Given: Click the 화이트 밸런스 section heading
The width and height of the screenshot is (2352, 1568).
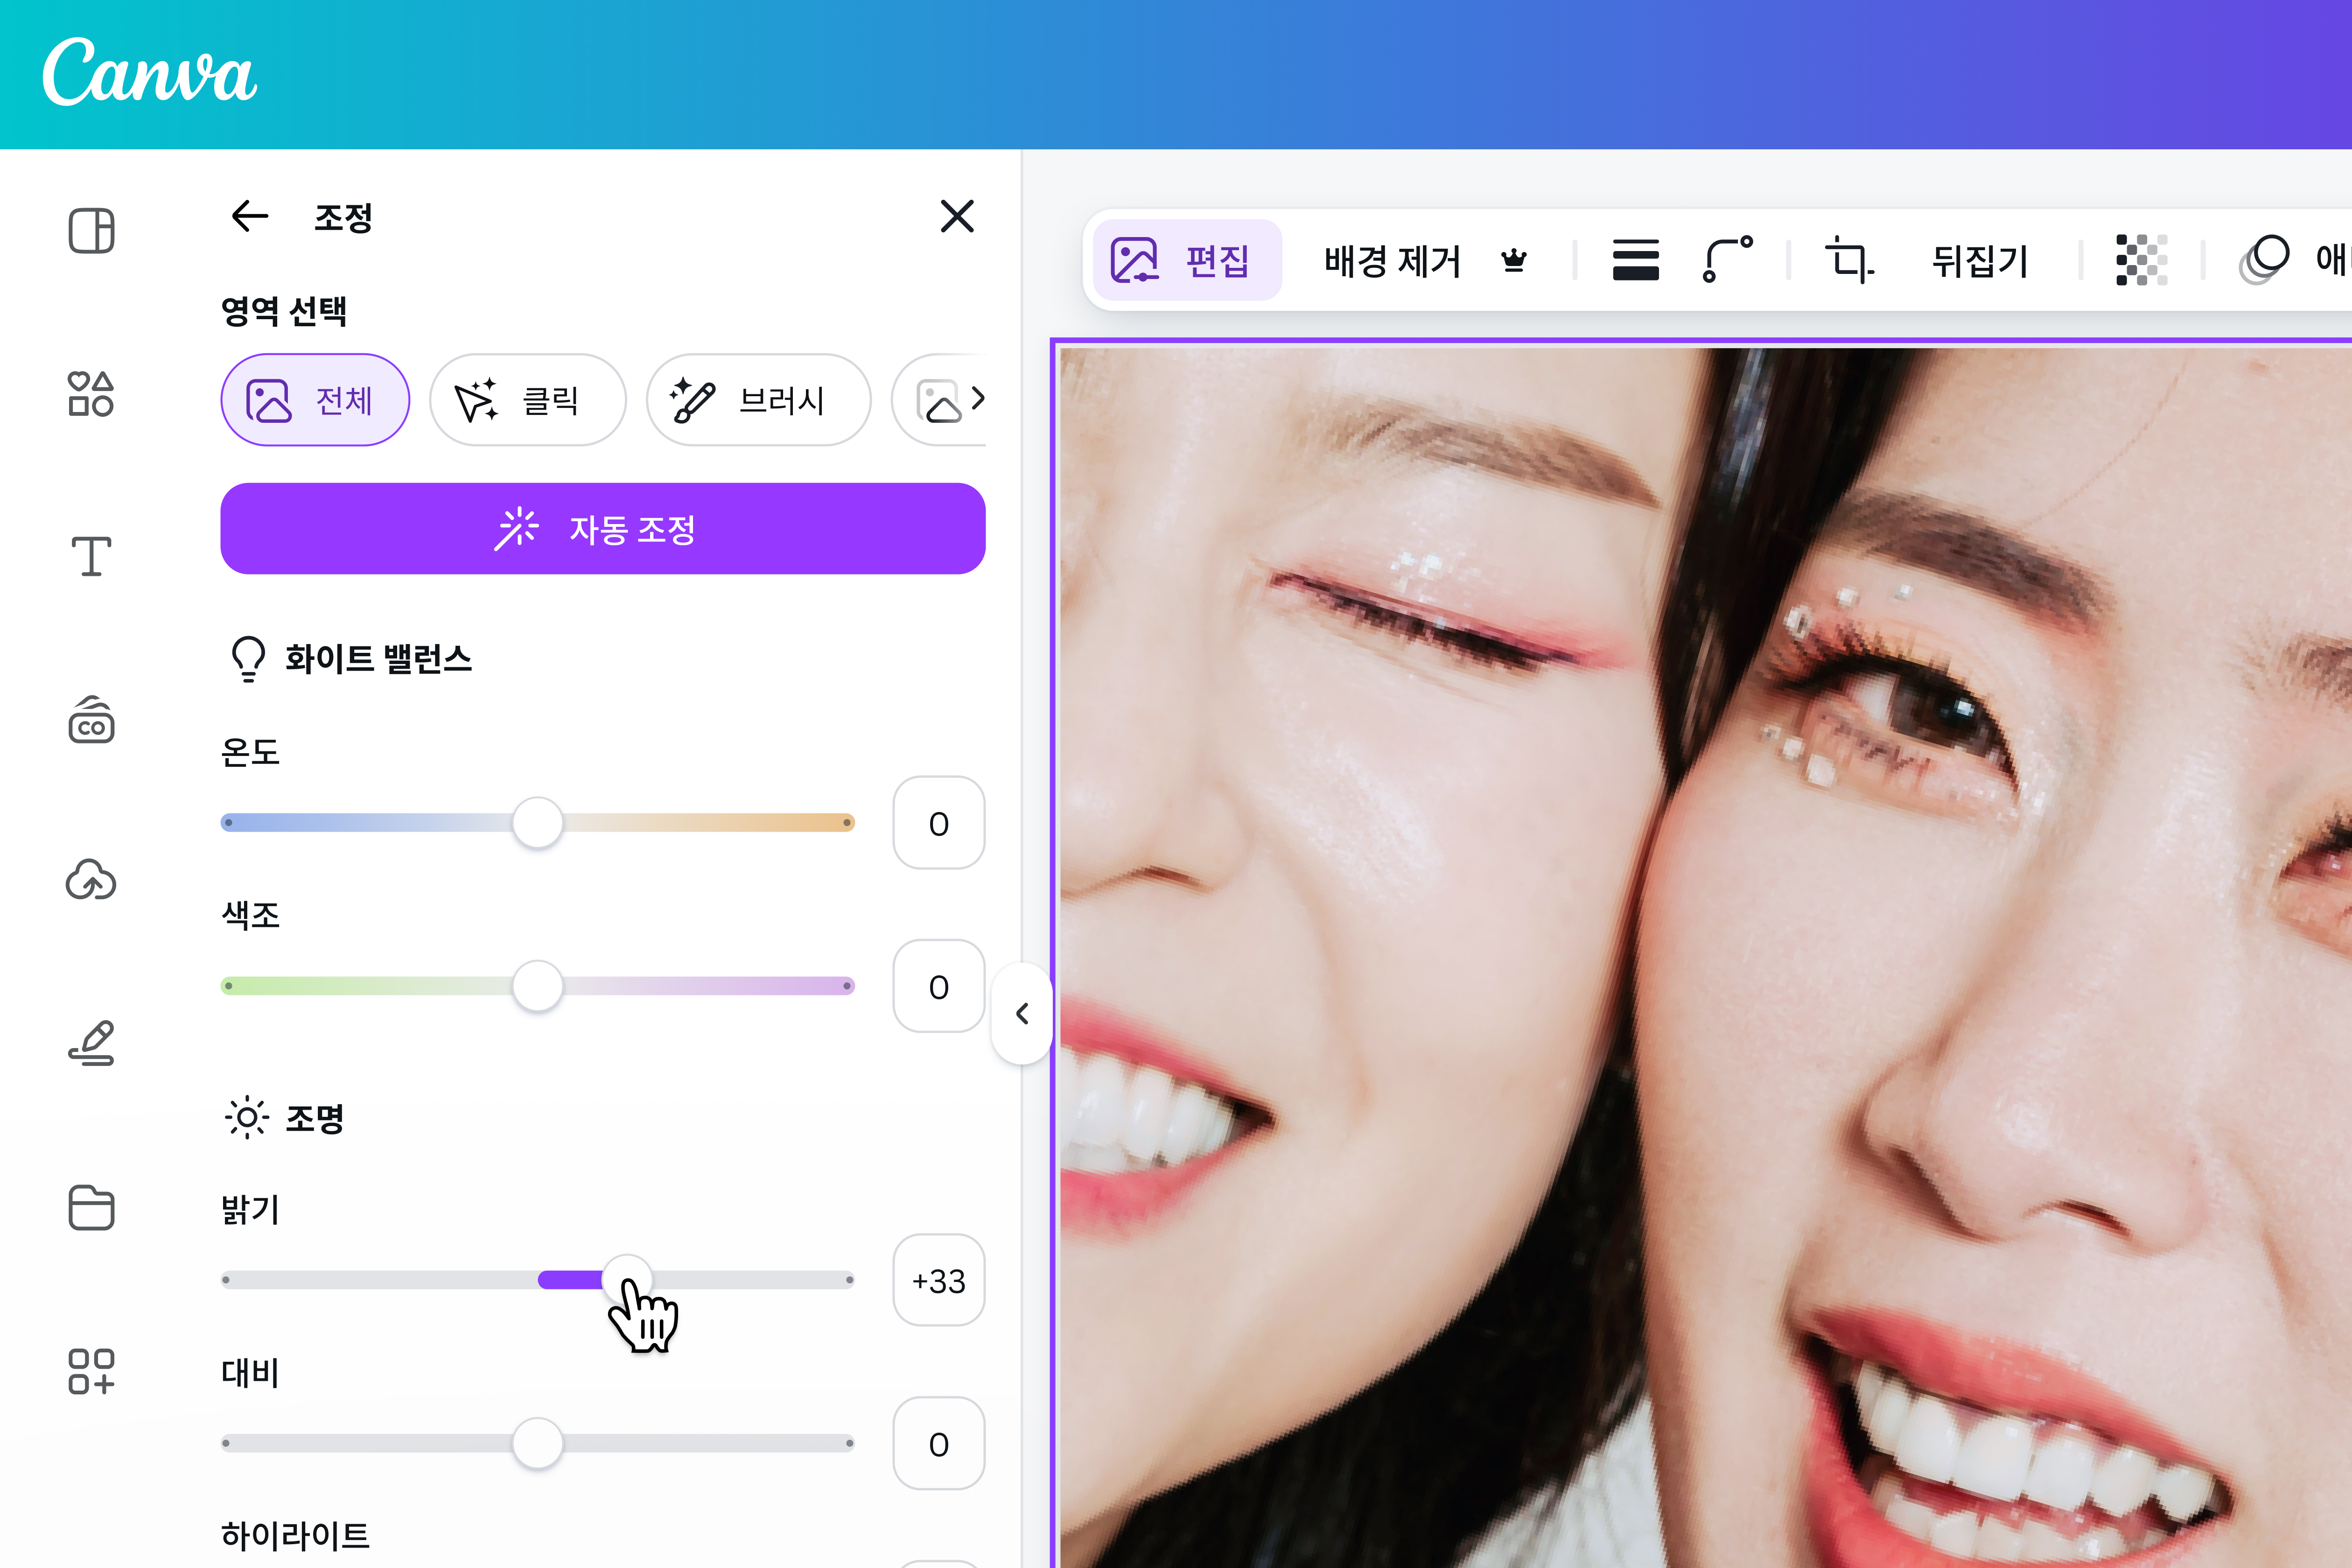Looking at the screenshot, I should click(x=378, y=658).
